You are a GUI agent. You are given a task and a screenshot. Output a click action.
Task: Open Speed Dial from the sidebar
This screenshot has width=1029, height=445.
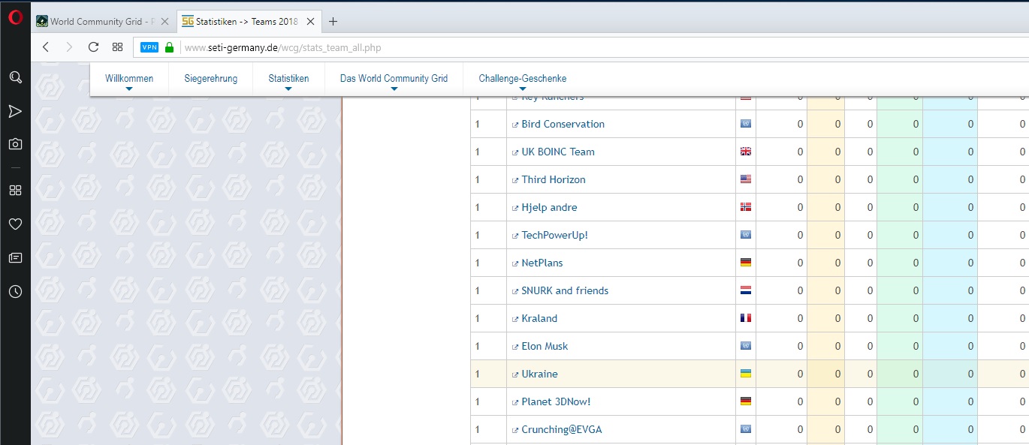point(15,191)
